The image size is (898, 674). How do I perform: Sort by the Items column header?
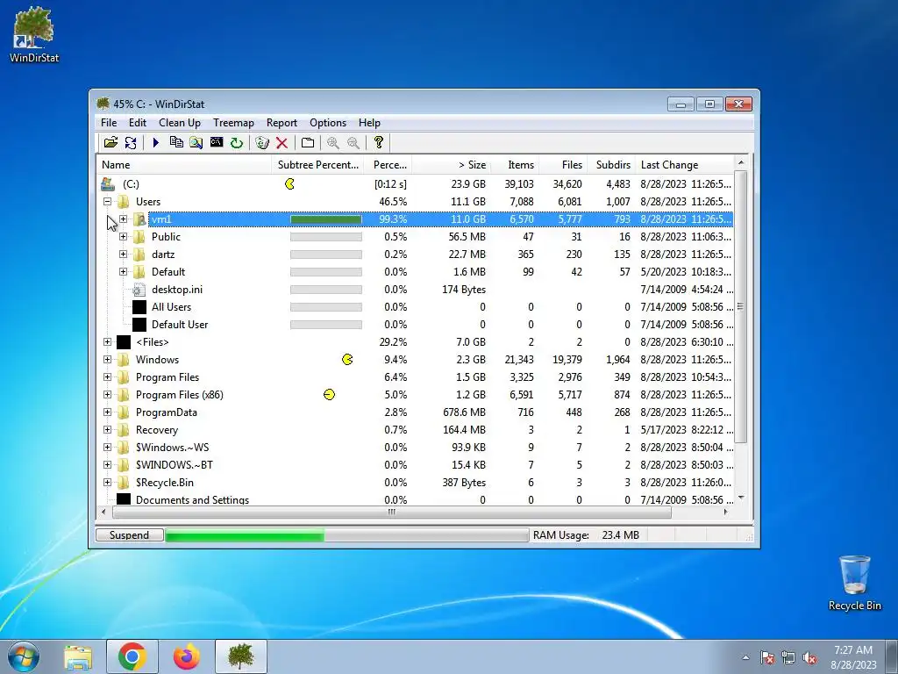515,165
